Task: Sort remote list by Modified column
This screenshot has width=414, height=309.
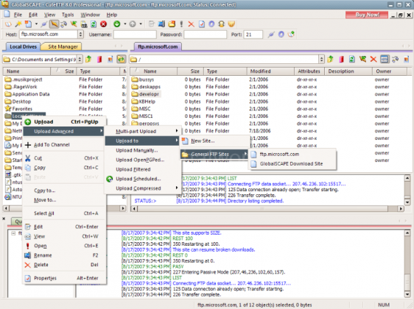Action: tap(270, 71)
